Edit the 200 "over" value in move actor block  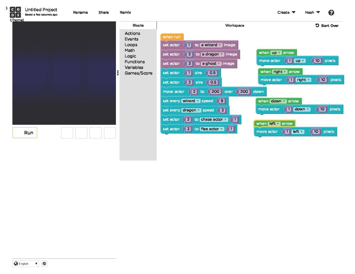(x=215, y=92)
